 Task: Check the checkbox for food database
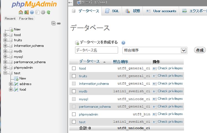click(74, 68)
